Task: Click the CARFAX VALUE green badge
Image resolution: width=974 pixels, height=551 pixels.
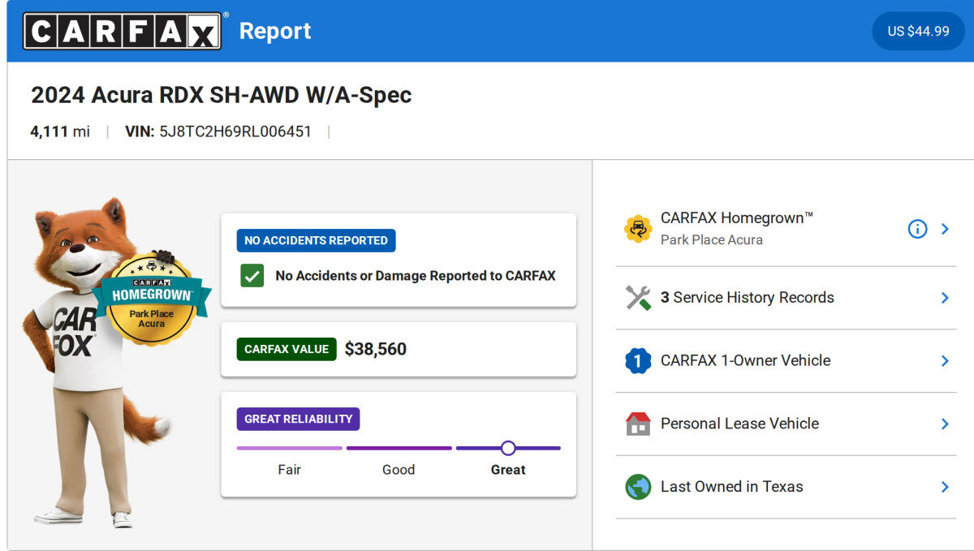Action: [287, 349]
